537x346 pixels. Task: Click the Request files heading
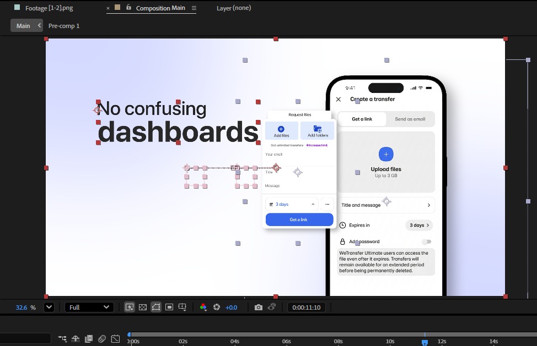click(x=300, y=115)
